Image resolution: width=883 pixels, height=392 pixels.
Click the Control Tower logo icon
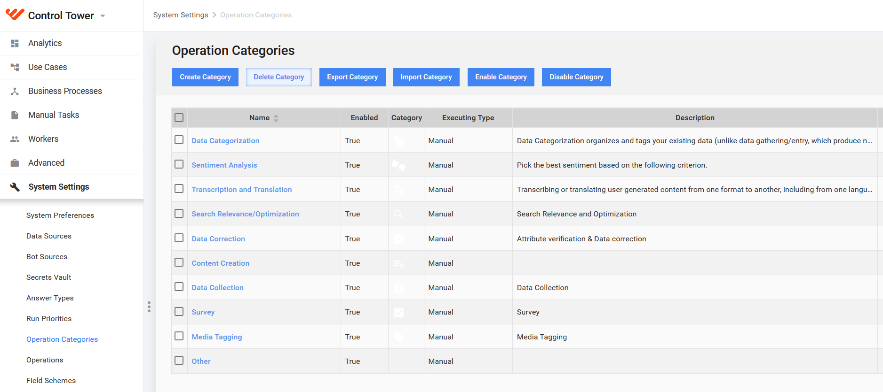(x=15, y=15)
